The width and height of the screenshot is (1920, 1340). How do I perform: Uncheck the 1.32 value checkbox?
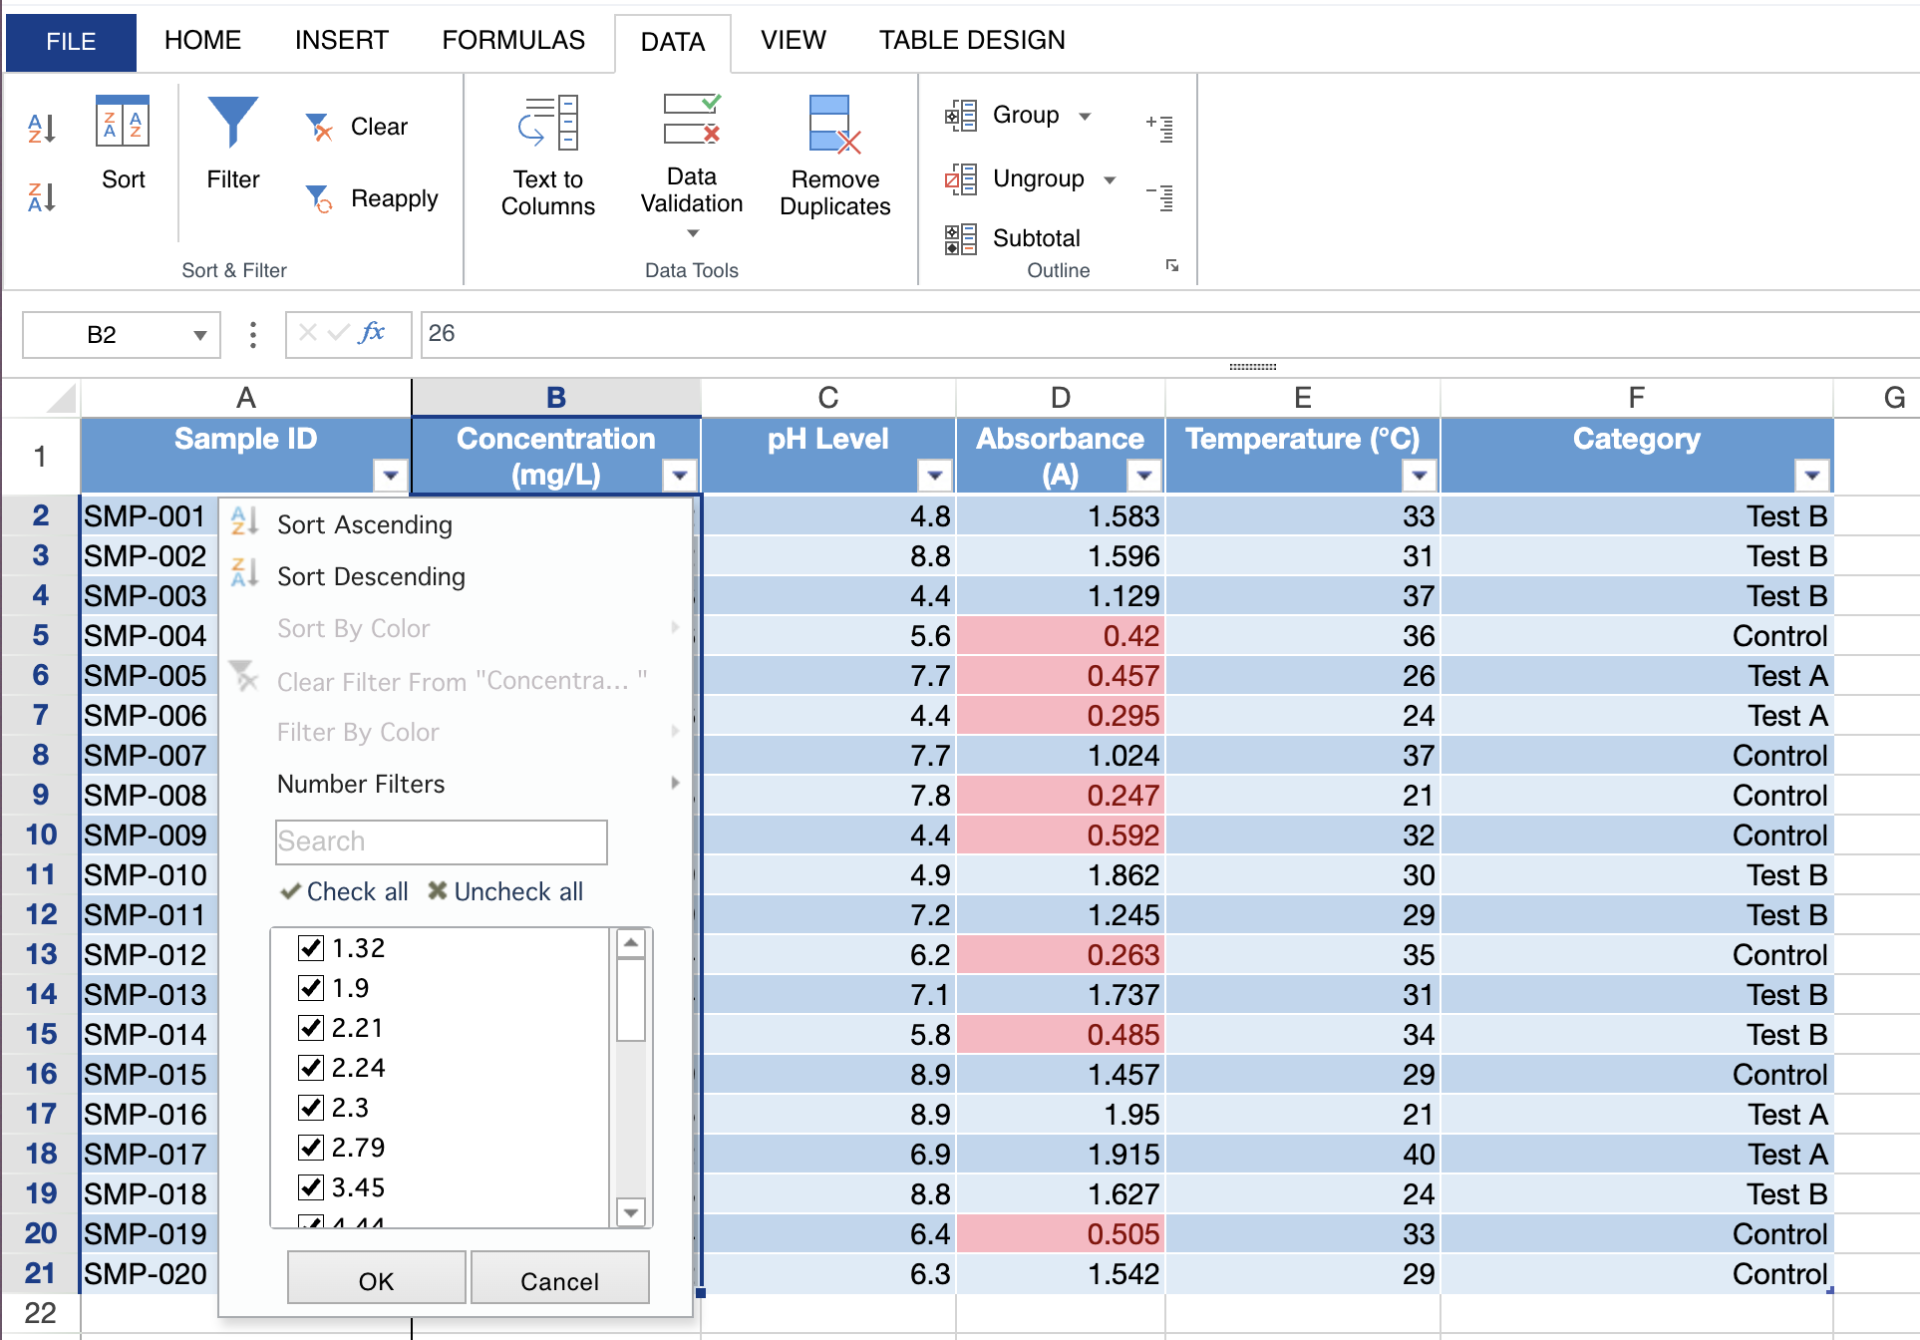311,948
